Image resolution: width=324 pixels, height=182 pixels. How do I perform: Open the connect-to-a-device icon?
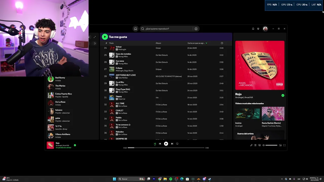(259, 145)
